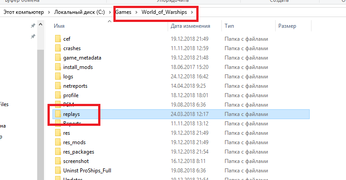
Task: Sort by Дата изменения column header
Action: point(190,26)
